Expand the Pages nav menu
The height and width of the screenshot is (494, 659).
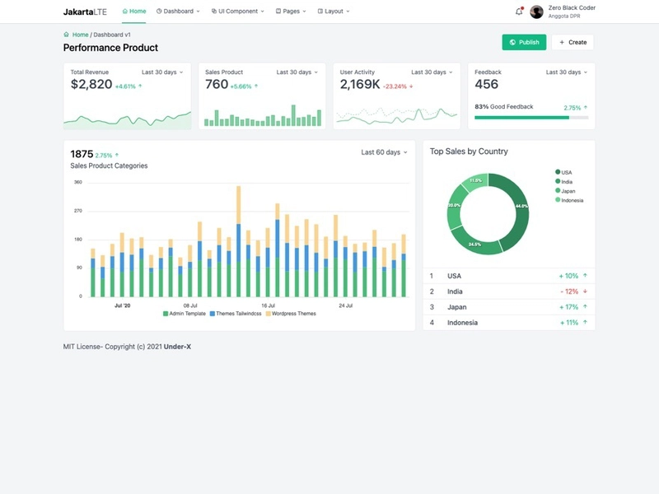click(x=291, y=12)
